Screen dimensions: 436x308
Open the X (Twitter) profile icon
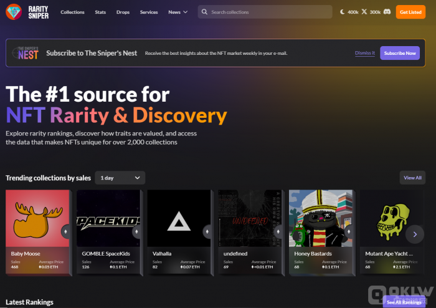pos(364,12)
